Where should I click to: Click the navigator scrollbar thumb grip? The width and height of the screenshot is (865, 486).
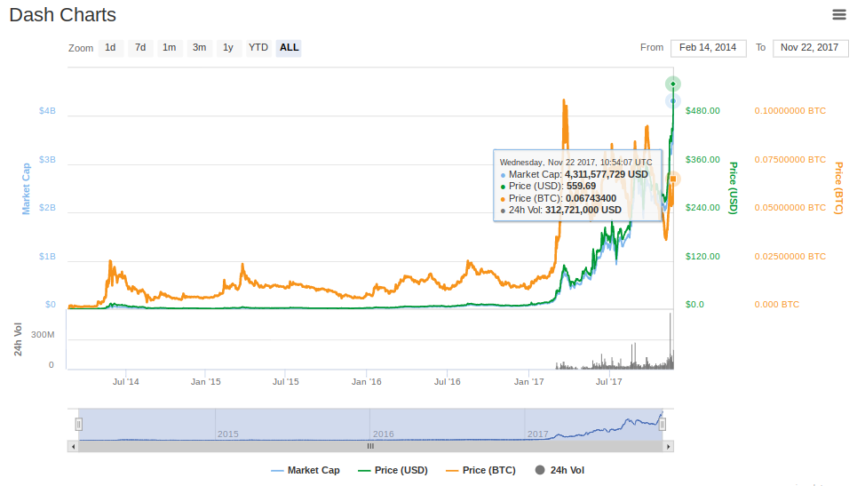[370, 446]
